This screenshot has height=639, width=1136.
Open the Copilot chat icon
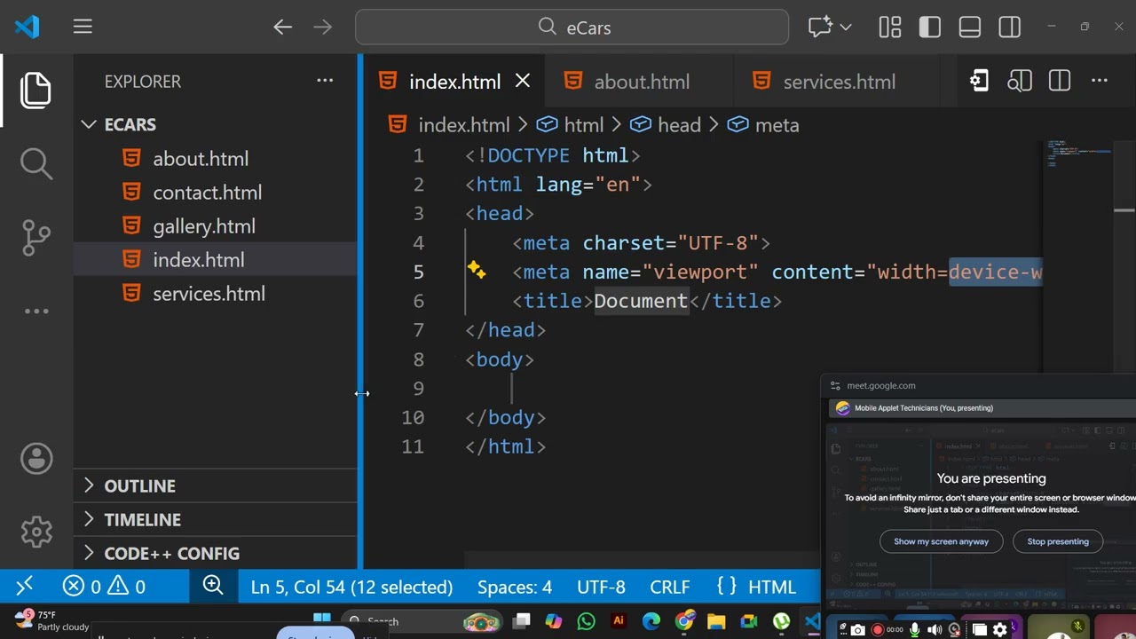820,28
